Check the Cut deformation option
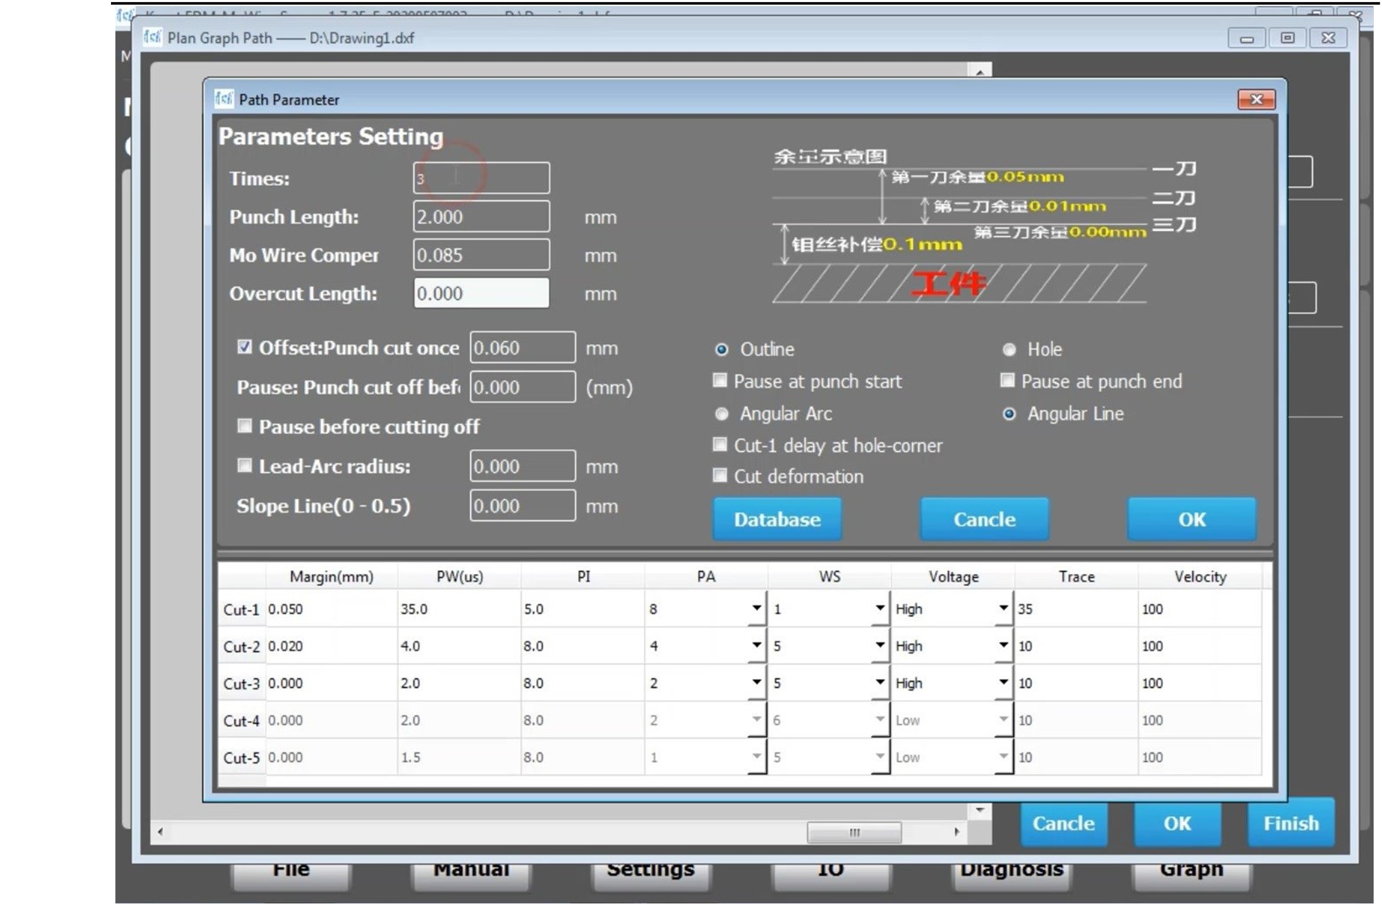 [719, 475]
